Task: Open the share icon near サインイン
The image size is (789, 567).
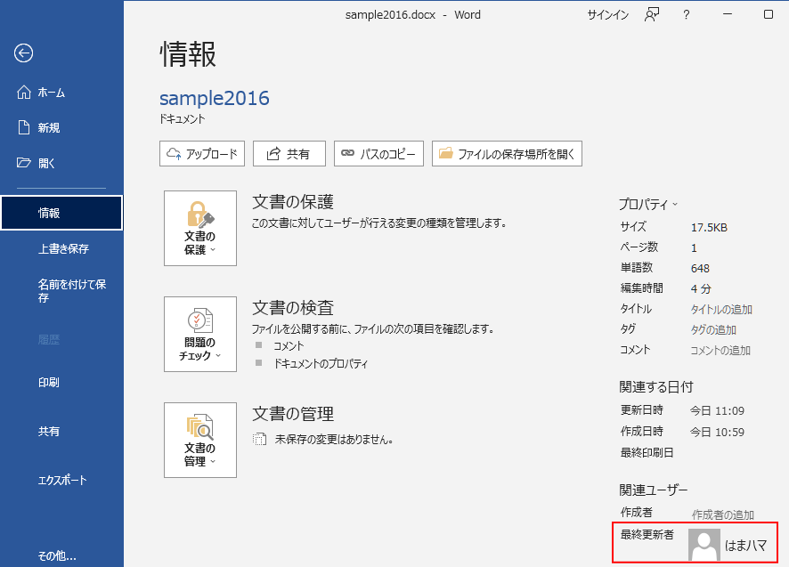Action: coord(652,14)
